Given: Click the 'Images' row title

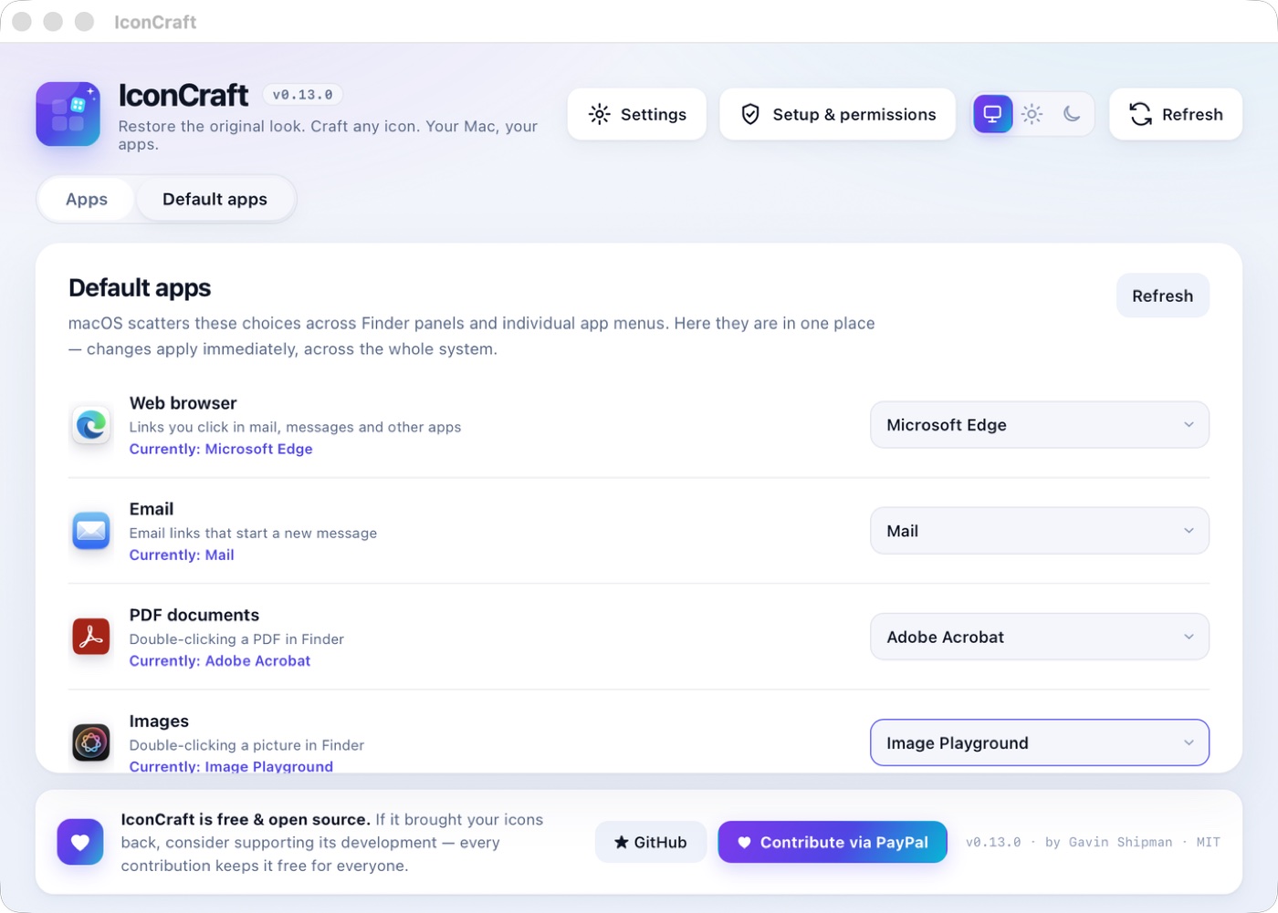Looking at the screenshot, I should [x=159, y=721].
